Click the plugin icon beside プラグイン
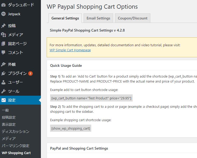This screenshot has height=158, width=197. pyautogui.click(x=3, y=73)
